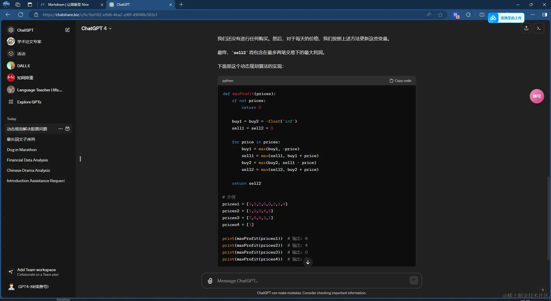Bookmark this page with the star icon
551x301 pixels.
[x=440, y=15]
